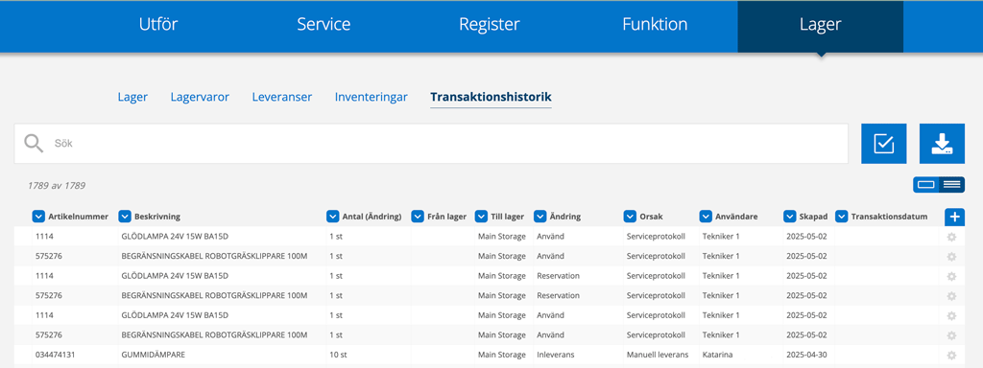Viewport: 983px width, 368px height.
Task: Click the 1789 av 1789 count
Action: (57, 186)
